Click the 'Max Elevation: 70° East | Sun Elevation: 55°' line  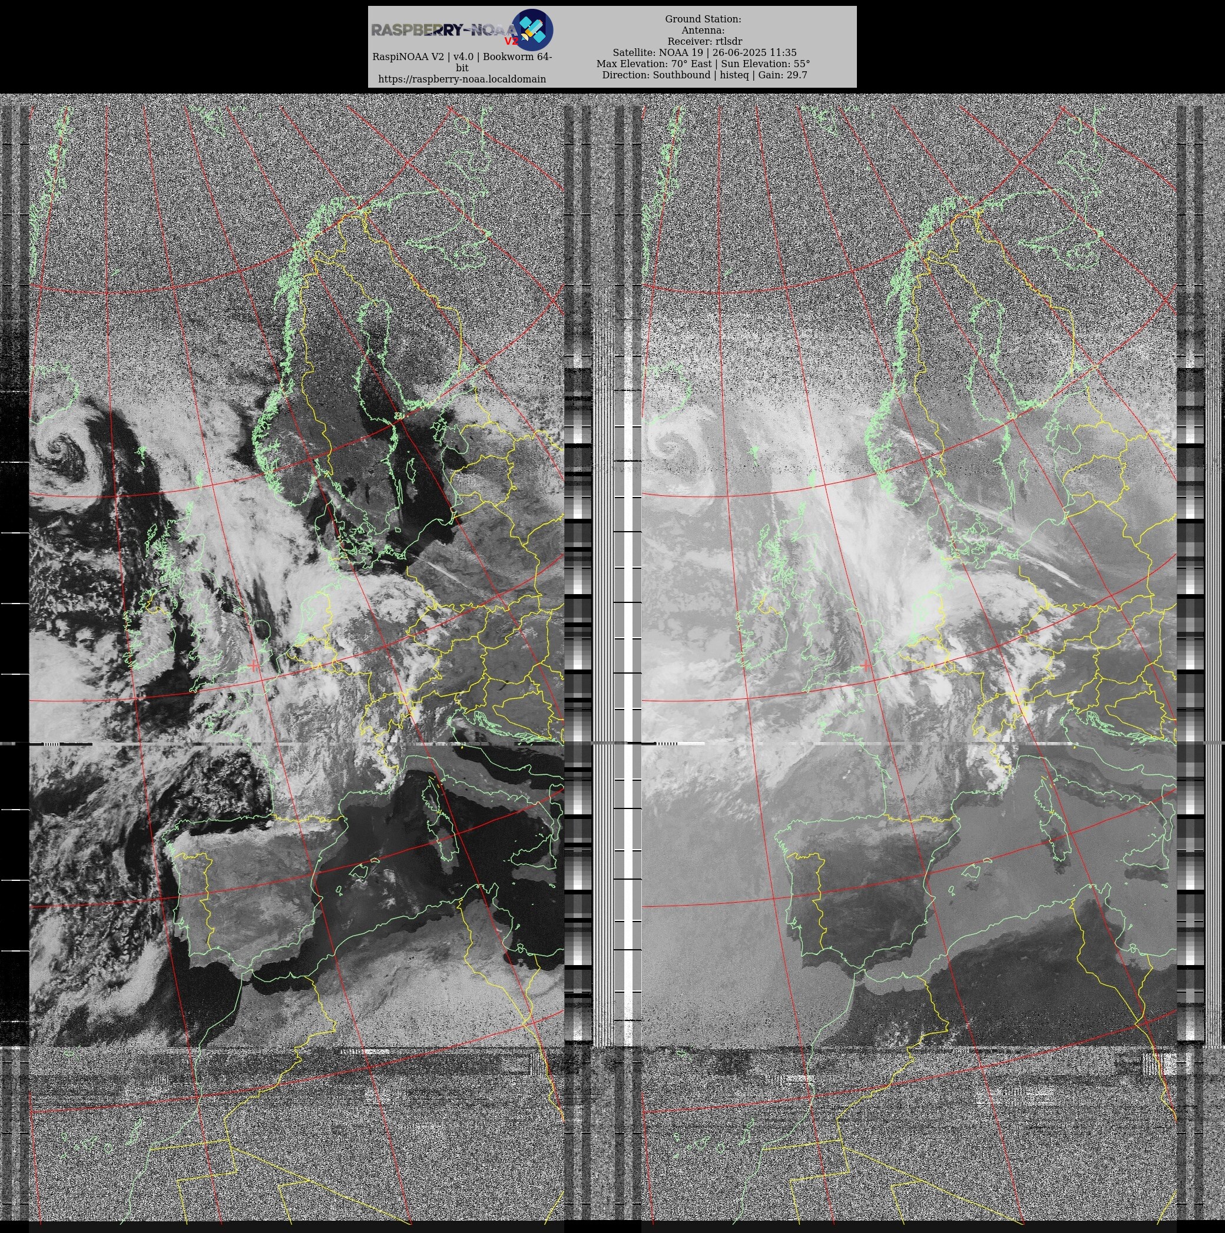tap(703, 64)
